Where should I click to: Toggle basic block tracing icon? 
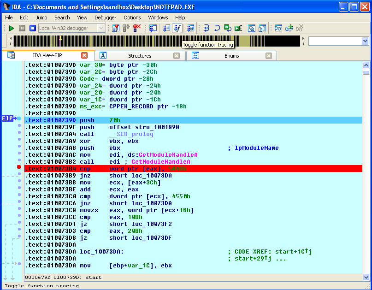pyautogui.click(x=190, y=28)
